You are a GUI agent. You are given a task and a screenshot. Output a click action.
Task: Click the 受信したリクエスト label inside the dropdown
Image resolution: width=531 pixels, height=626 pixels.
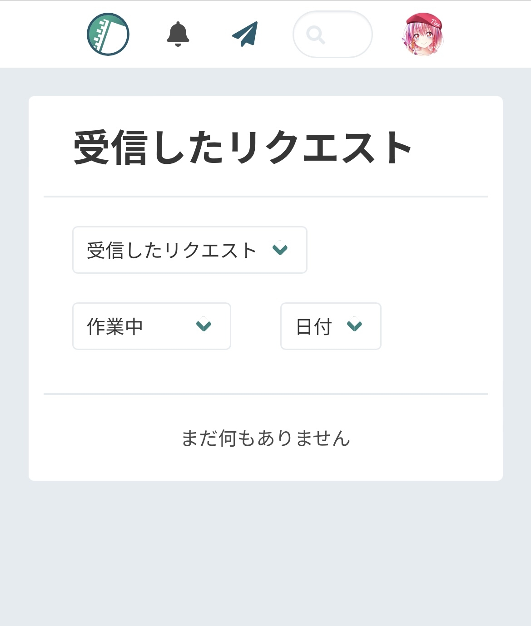pos(172,250)
